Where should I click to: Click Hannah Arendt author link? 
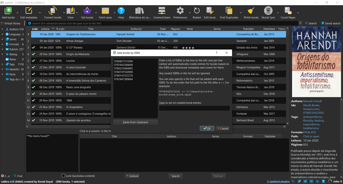312,101
